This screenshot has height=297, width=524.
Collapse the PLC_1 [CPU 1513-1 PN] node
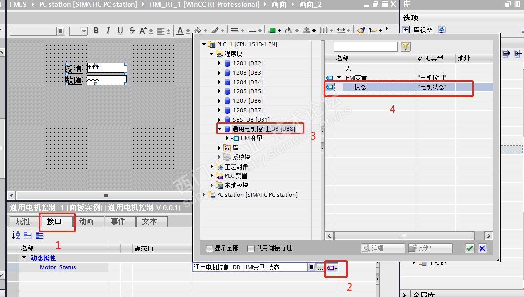(x=204, y=44)
